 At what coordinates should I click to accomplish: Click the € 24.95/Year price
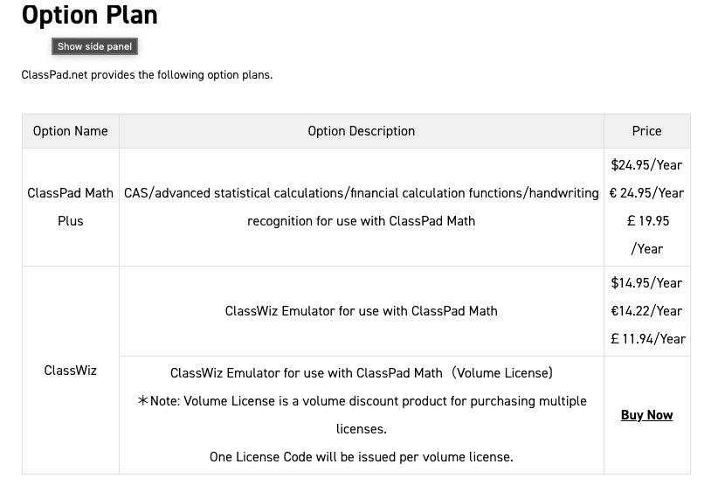point(646,193)
